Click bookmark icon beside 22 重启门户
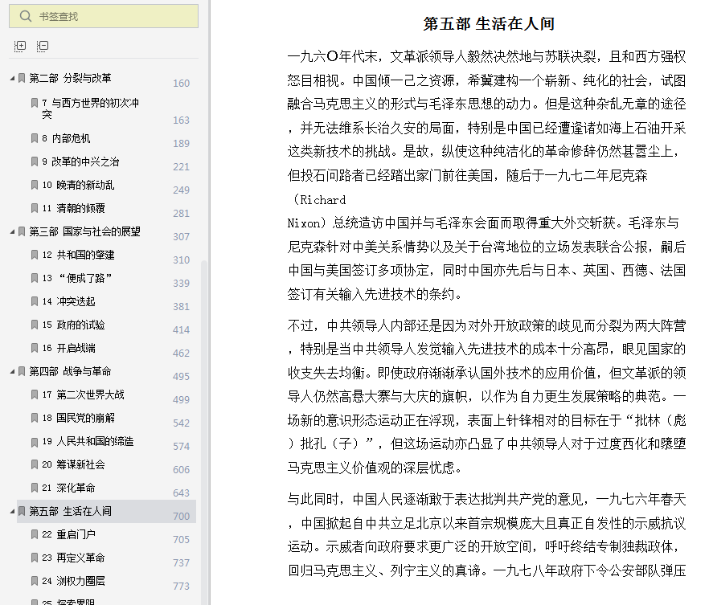This screenshot has height=605, width=709. 35,534
